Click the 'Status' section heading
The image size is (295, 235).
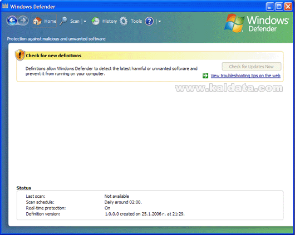(24, 188)
